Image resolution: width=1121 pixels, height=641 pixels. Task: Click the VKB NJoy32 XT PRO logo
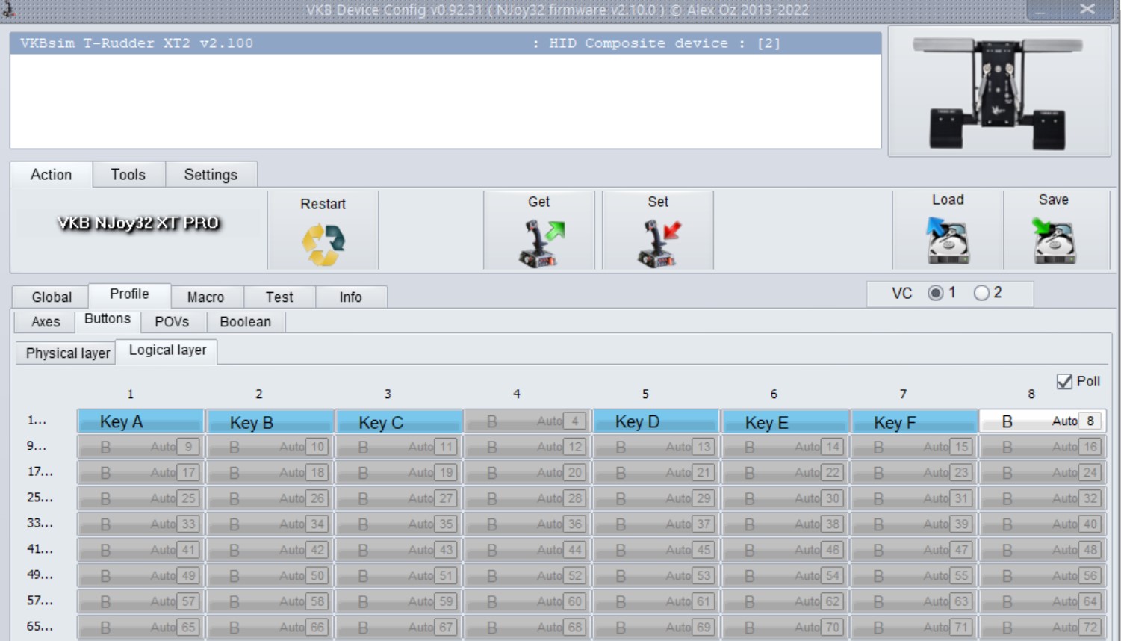[139, 223]
